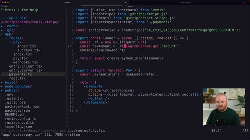Click the pk_test Stripe key string

[x=190, y=30]
